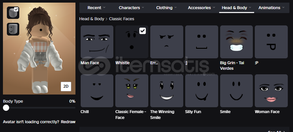
Task: Select the Whistle face thumbnail
Action: click(x=132, y=42)
